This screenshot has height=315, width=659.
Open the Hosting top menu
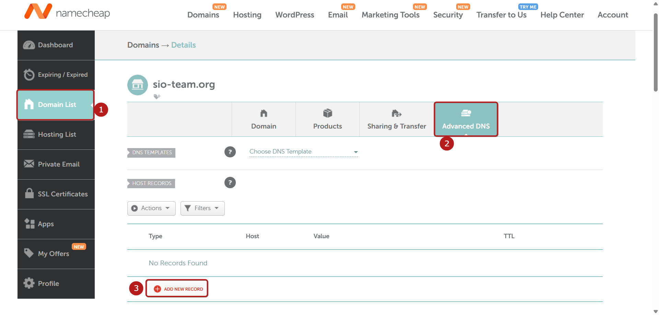(x=247, y=15)
